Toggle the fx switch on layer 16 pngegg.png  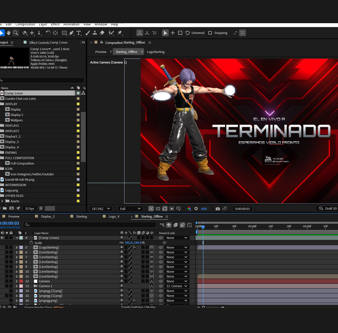point(134,300)
